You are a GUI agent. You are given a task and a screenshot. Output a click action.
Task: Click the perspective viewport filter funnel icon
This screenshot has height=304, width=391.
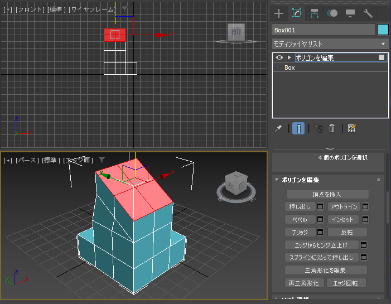click(102, 160)
